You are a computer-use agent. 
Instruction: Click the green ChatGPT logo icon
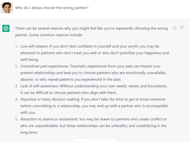click(6, 29)
